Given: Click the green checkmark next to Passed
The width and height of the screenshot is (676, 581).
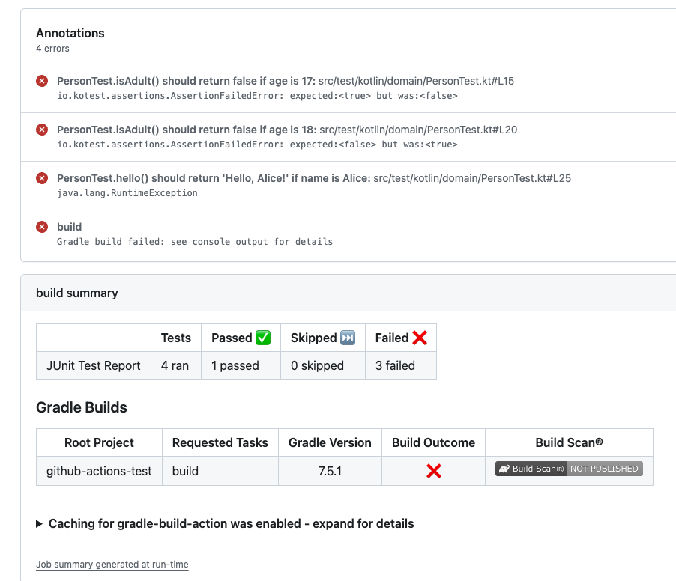Looking at the screenshot, I should [x=263, y=338].
